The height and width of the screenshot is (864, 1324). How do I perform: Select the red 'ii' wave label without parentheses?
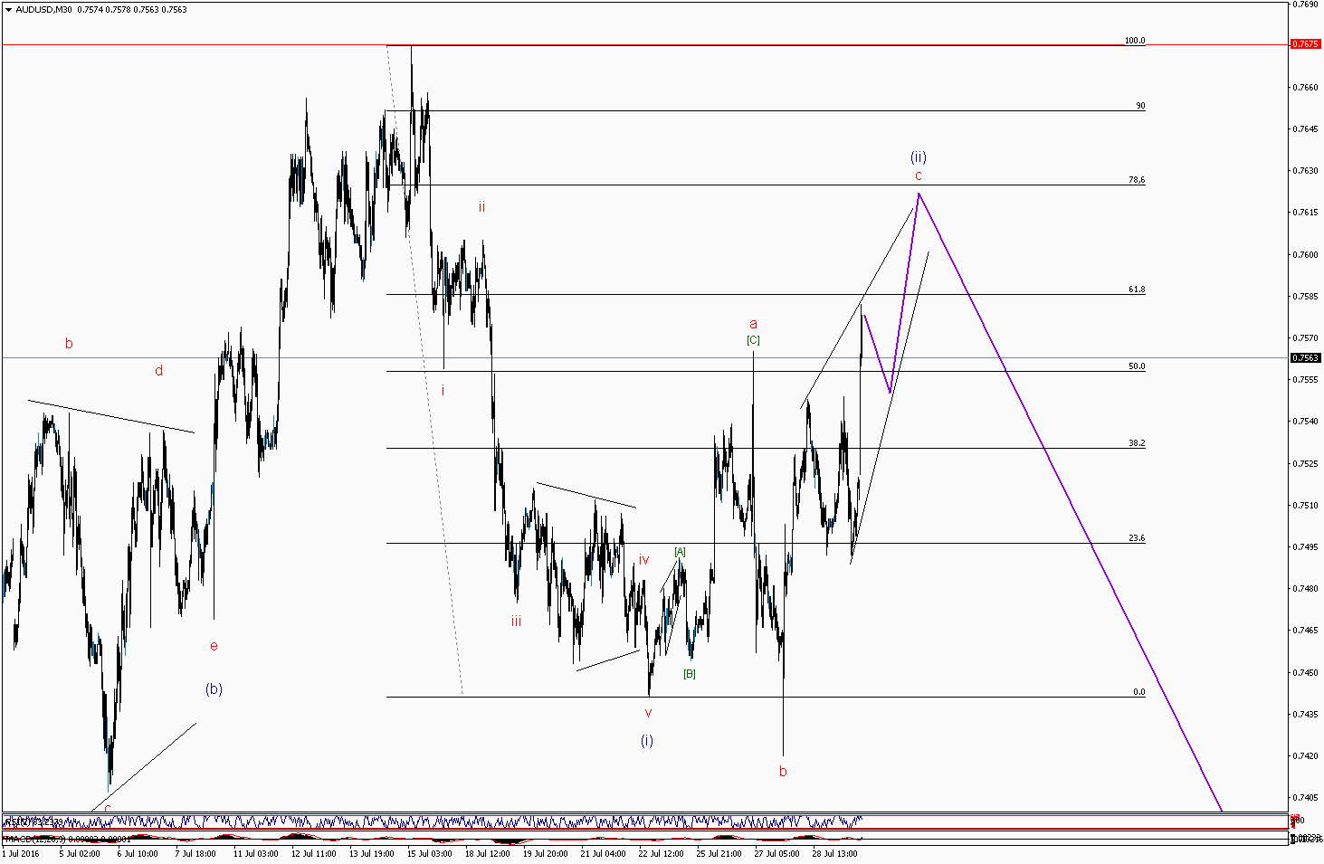482,206
